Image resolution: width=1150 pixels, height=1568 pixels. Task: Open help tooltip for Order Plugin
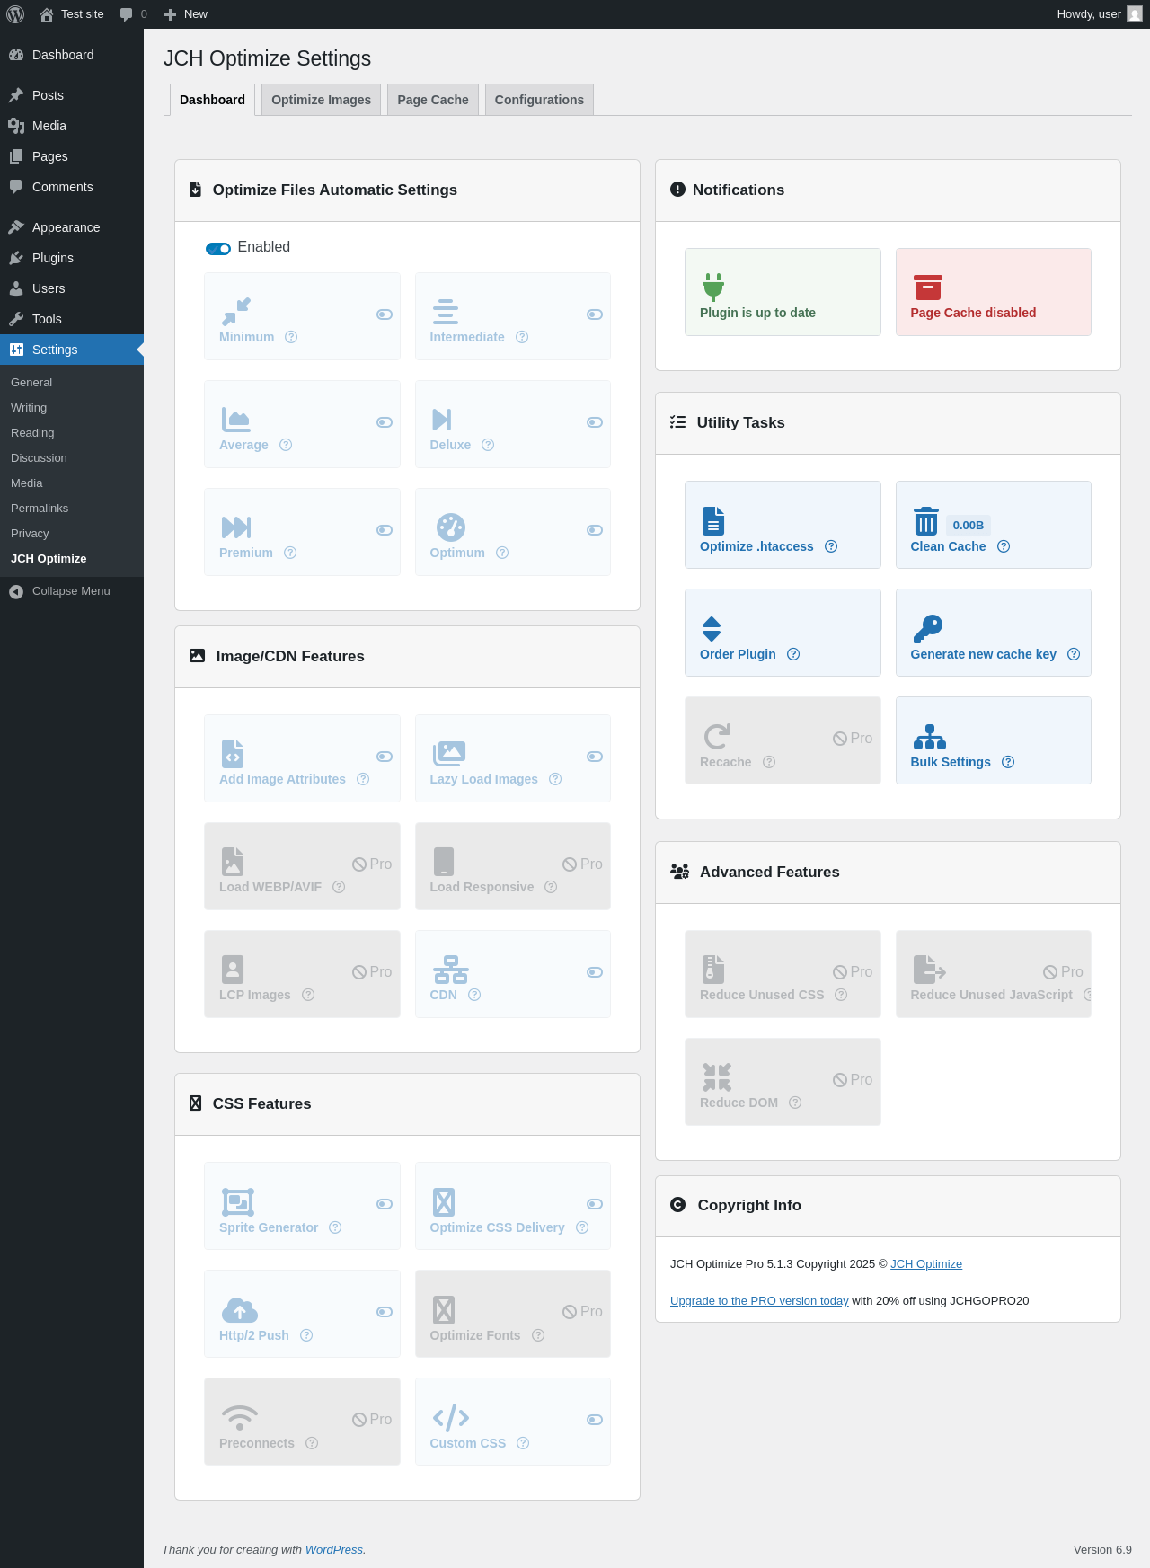coord(793,654)
